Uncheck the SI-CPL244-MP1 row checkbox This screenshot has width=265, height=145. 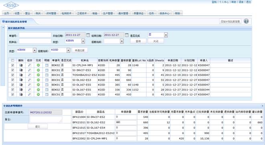coord(12,66)
